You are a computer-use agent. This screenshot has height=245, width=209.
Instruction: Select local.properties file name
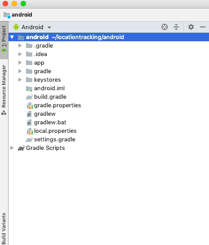click(x=55, y=131)
